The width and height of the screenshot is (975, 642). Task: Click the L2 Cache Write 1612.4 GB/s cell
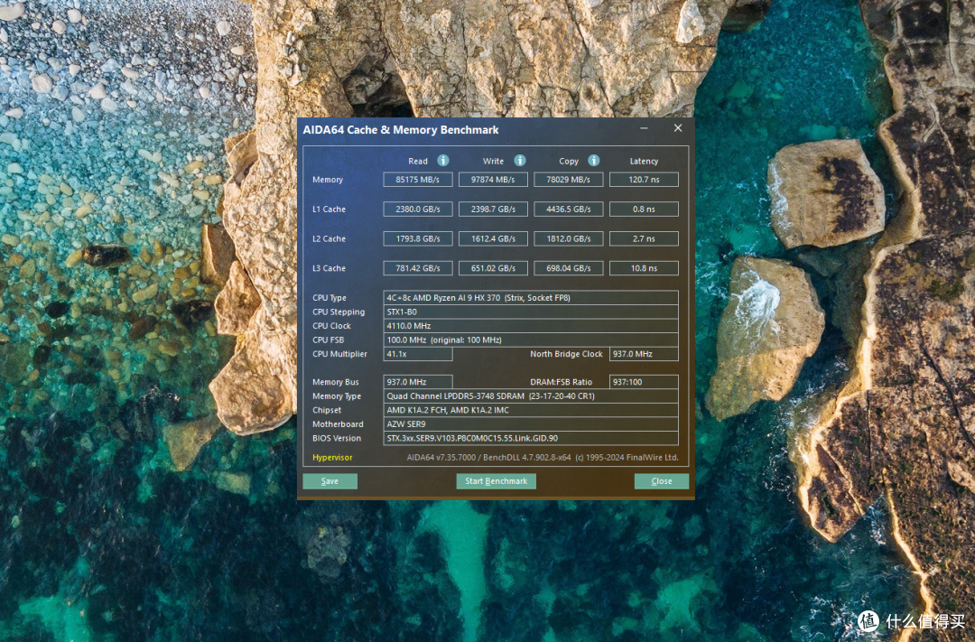[x=493, y=239]
